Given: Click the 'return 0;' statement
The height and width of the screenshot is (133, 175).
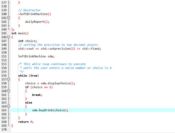Looking at the screenshot, I should [26, 122].
